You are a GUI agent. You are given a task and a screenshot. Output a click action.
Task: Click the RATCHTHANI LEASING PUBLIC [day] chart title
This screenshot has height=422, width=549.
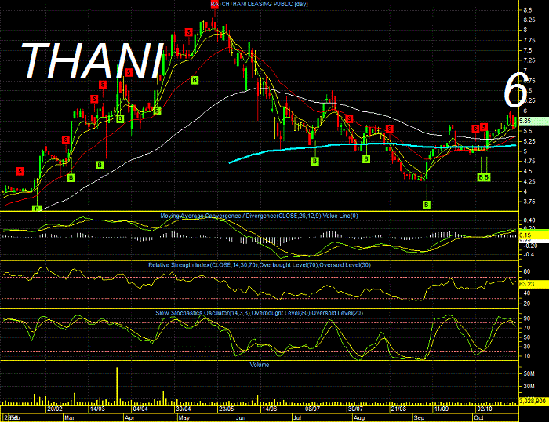(x=259, y=4)
